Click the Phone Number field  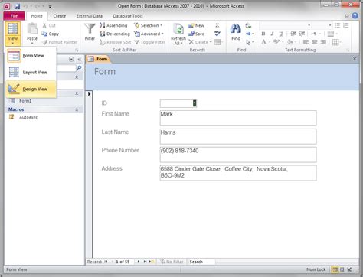(x=238, y=155)
